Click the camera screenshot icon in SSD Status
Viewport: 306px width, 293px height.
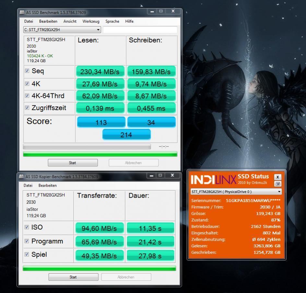tap(277, 184)
